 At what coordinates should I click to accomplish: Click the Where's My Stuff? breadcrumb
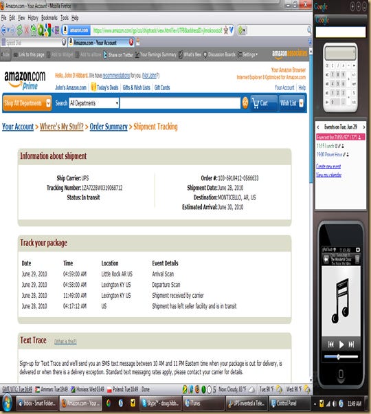pyautogui.click(x=62, y=127)
